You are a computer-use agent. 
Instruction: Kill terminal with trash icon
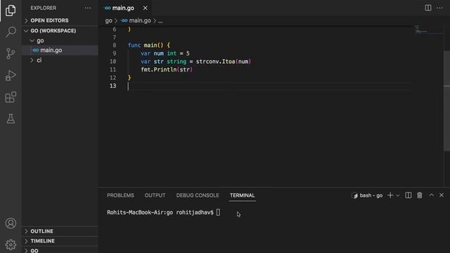coord(420,195)
